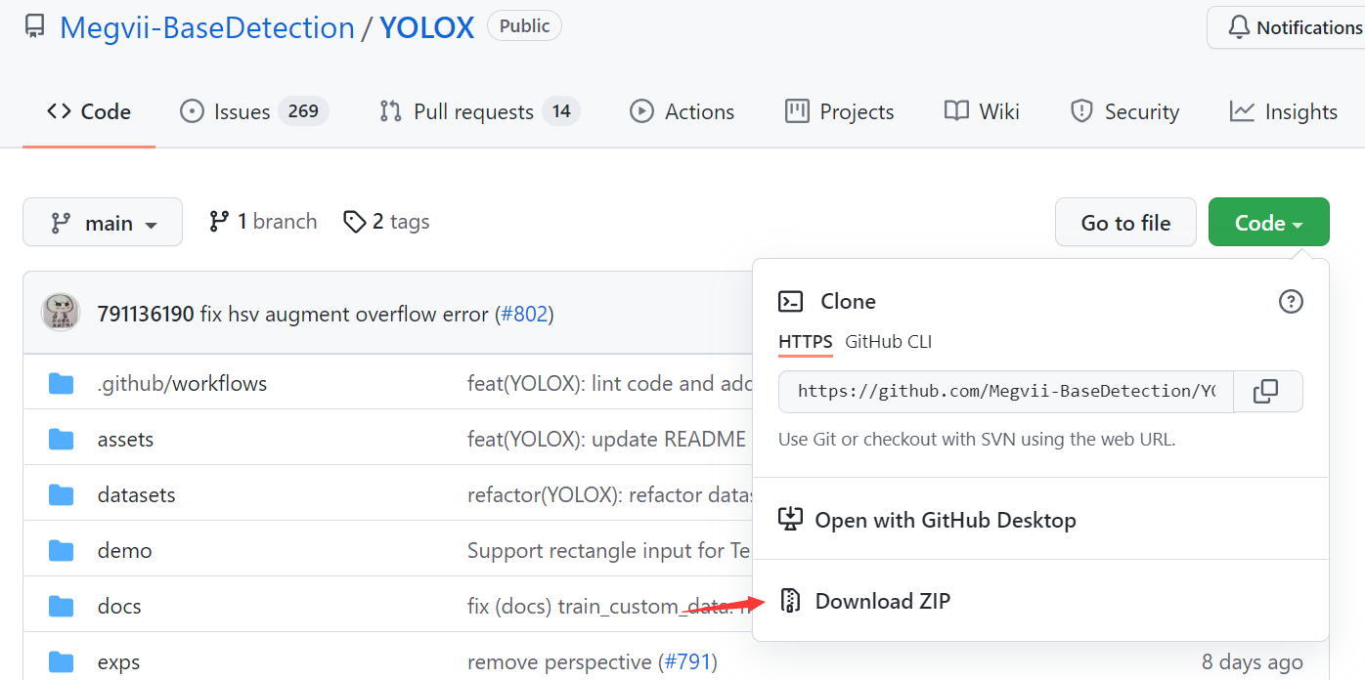
Task: View the 1 branch link
Action: (x=263, y=222)
